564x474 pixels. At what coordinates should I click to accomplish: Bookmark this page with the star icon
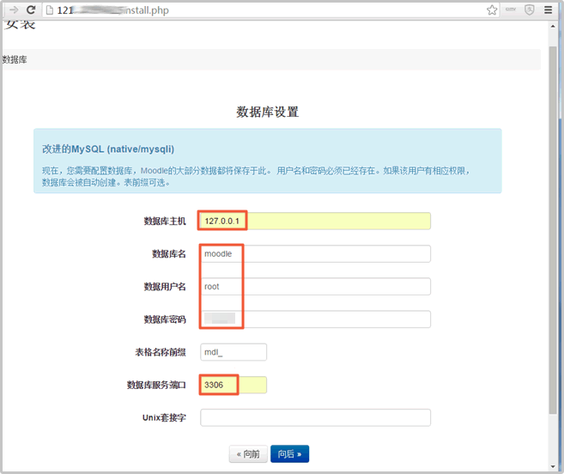[492, 10]
